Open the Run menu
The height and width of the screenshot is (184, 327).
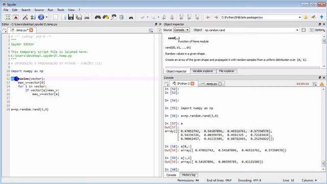pos(50,10)
